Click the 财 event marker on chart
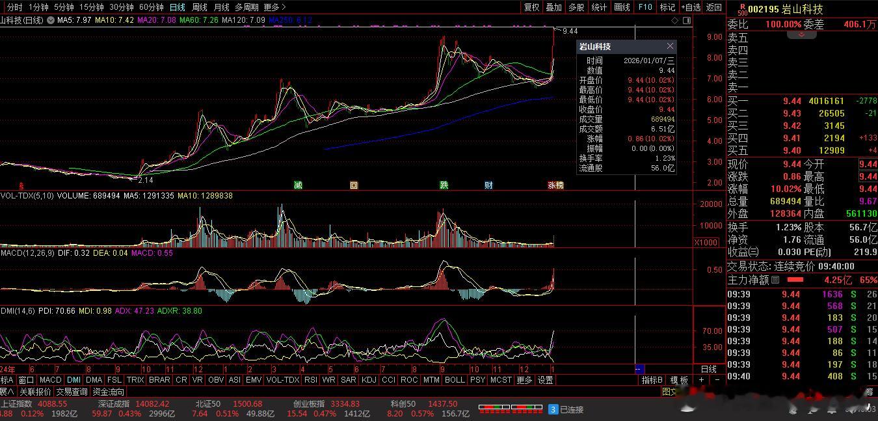Screen dimensions: 878x421 pos(488,185)
